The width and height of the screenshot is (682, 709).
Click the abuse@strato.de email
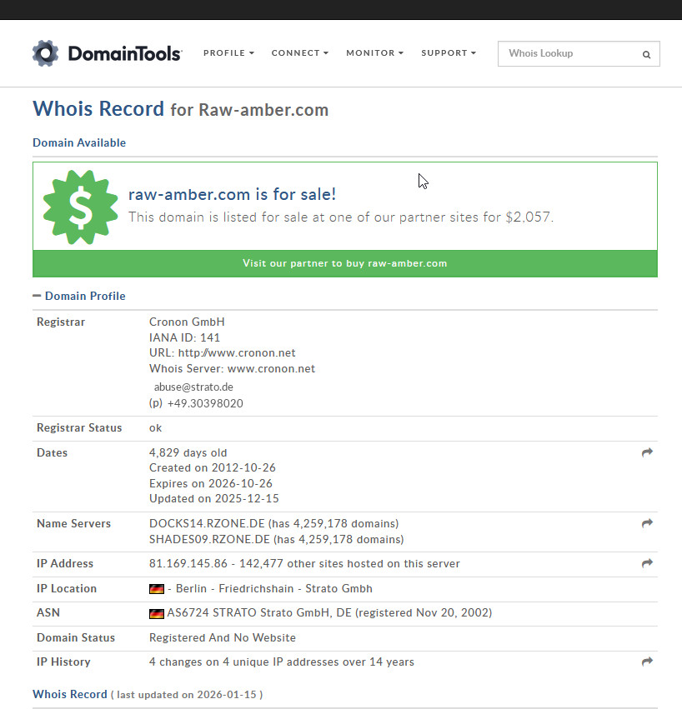click(193, 387)
